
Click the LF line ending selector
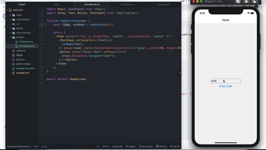pyautogui.click(x=98, y=146)
